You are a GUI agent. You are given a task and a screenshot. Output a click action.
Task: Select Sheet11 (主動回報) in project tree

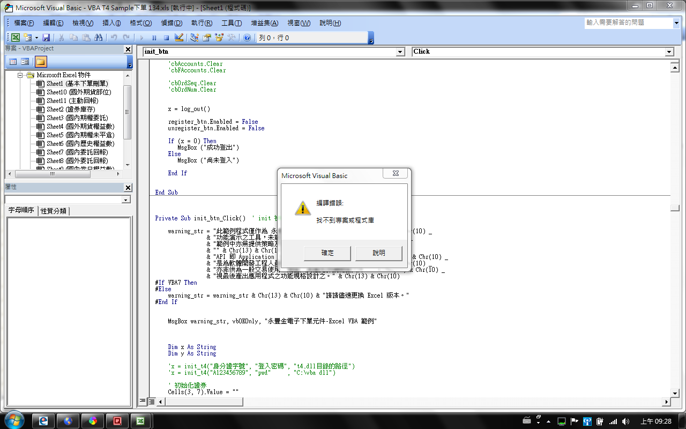72,101
